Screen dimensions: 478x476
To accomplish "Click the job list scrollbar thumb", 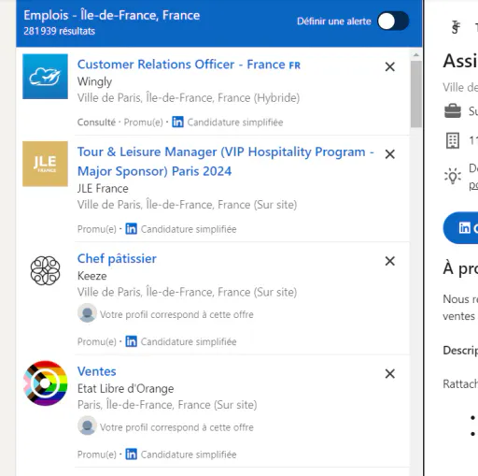I will click(416, 94).
